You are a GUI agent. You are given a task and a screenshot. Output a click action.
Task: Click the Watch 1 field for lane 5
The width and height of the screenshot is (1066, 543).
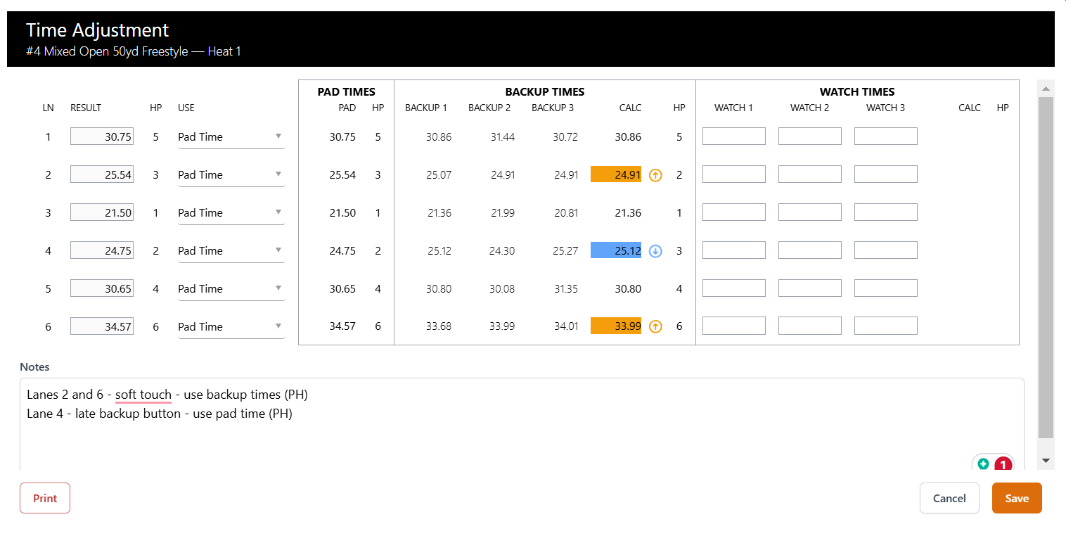click(734, 288)
